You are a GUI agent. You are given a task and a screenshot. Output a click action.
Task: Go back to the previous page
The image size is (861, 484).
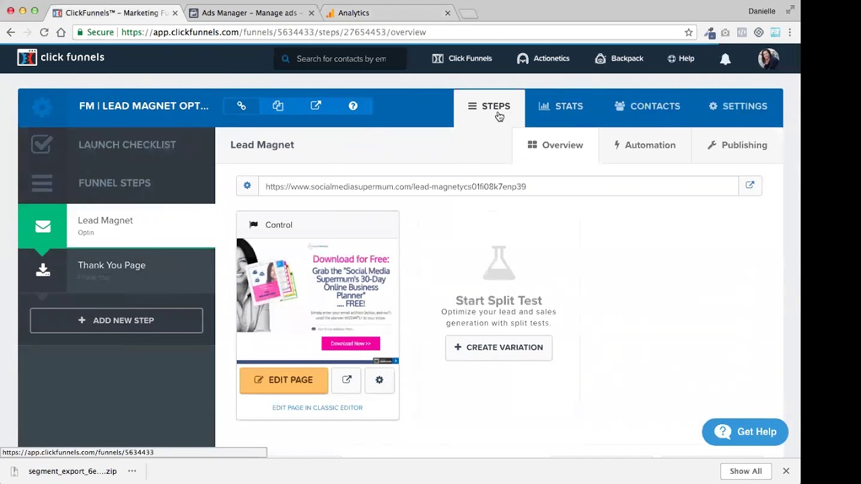[x=11, y=32]
